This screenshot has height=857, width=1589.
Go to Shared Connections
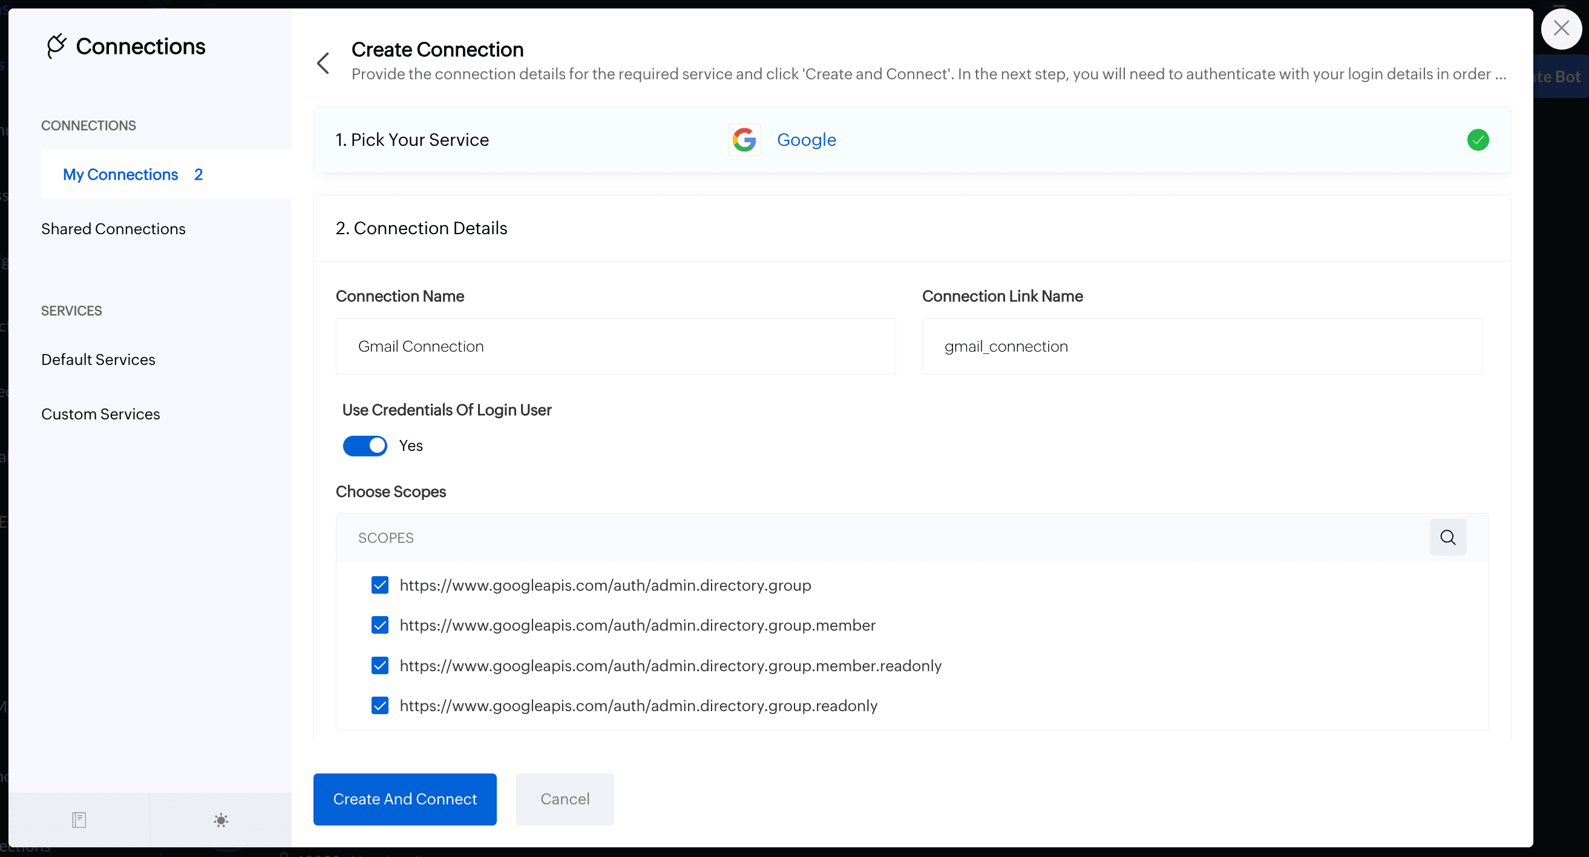click(114, 229)
